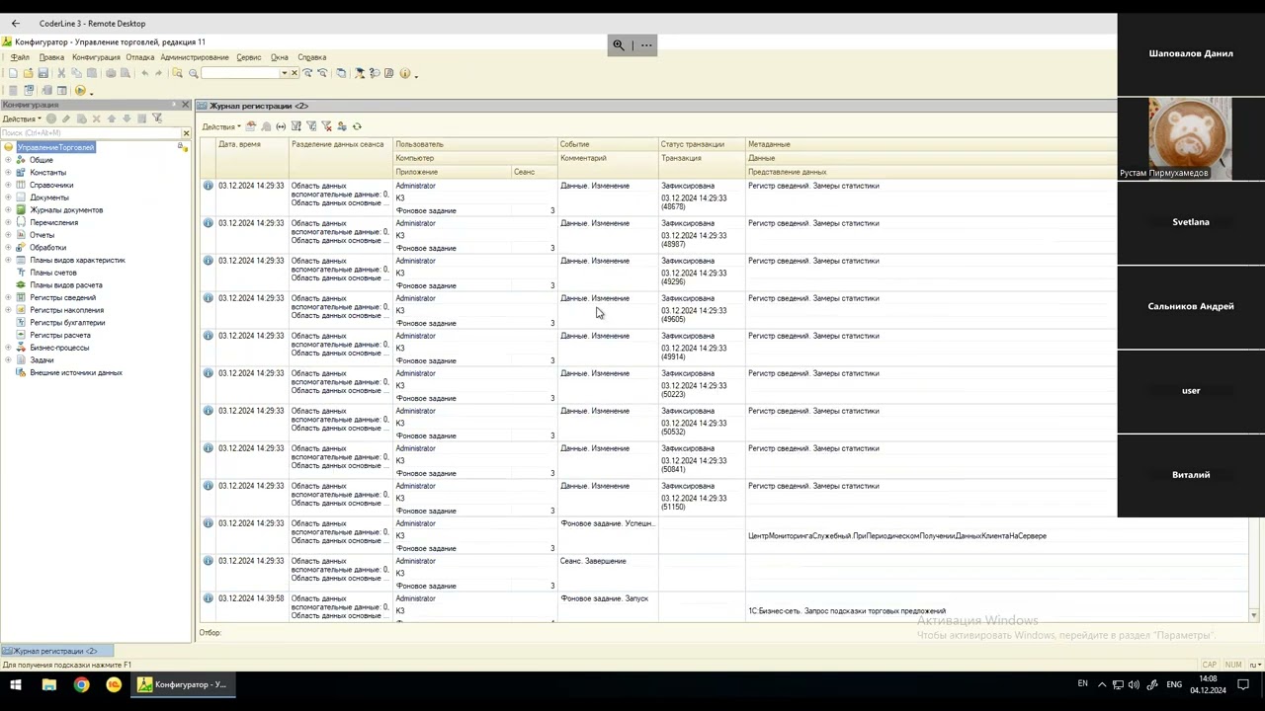The image size is (1265, 711).
Task: Open the Файл menu
Action: (x=20, y=57)
